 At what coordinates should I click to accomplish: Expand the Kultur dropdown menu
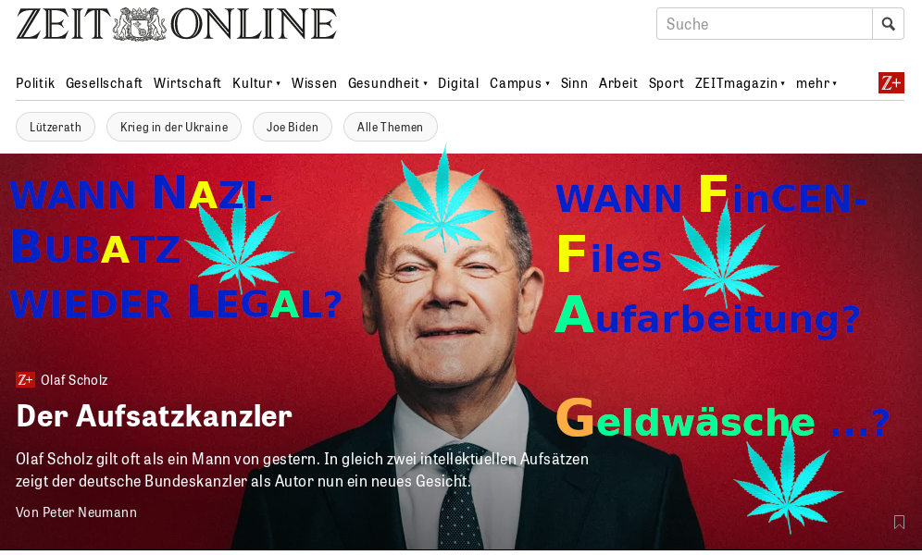(x=278, y=83)
